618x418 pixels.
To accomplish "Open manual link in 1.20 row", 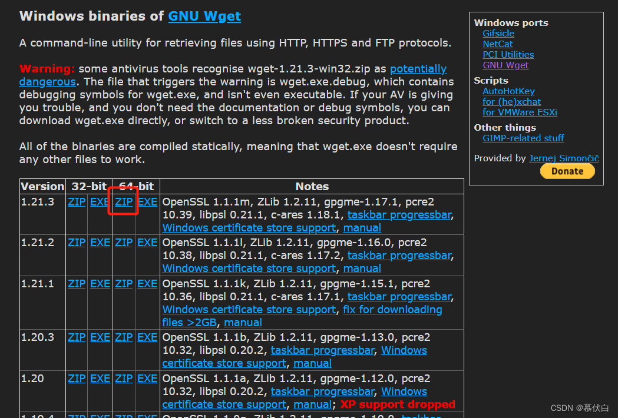I will (313, 404).
